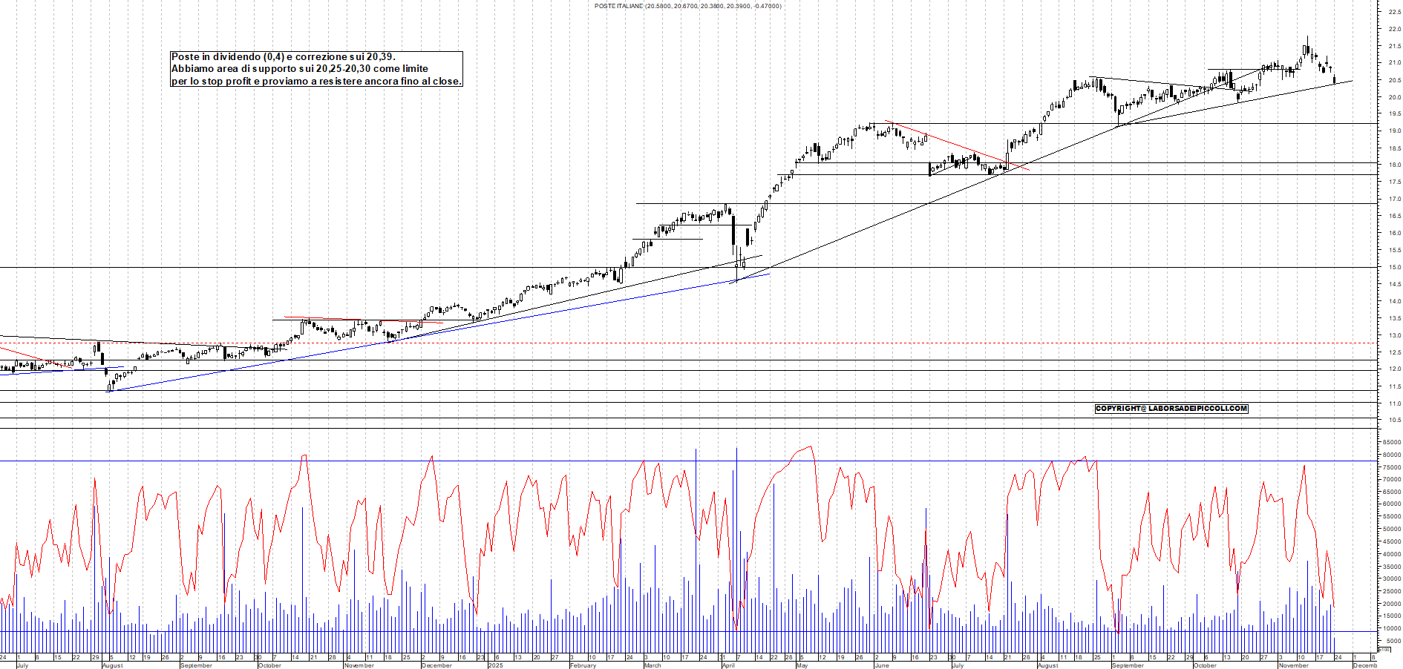Screen dimensions: 1403x669
Task: Select the latest candlestick on the chart
Action: [1335, 80]
